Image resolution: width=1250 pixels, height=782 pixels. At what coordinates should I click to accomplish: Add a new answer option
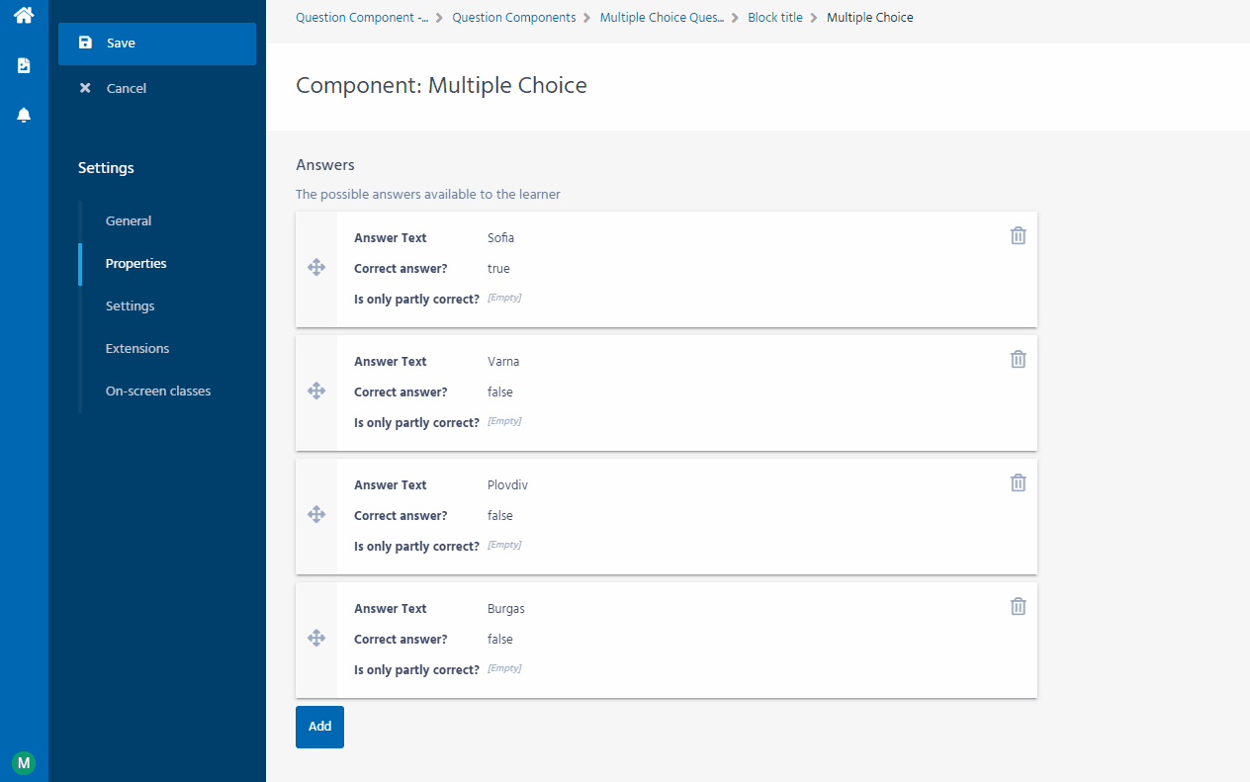click(x=318, y=726)
